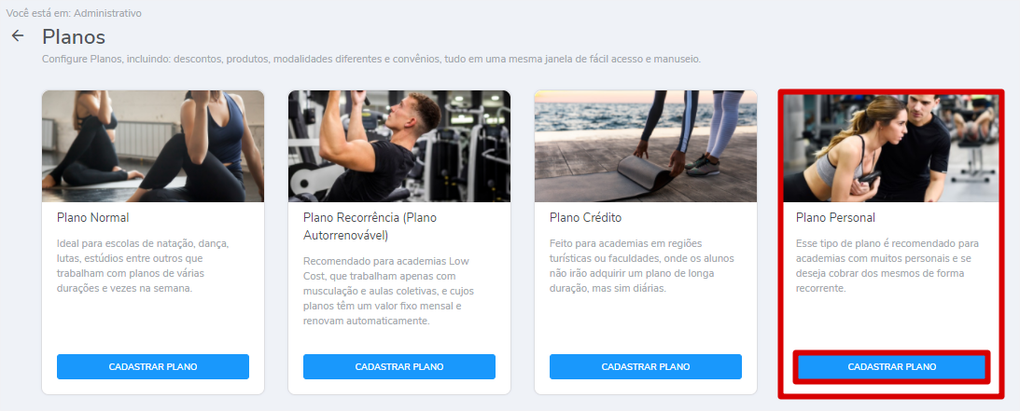Click the Plano Recorrência (Plano Autorrenovável) title
Image resolution: width=1020 pixels, height=411 pixels.
coord(370,226)
